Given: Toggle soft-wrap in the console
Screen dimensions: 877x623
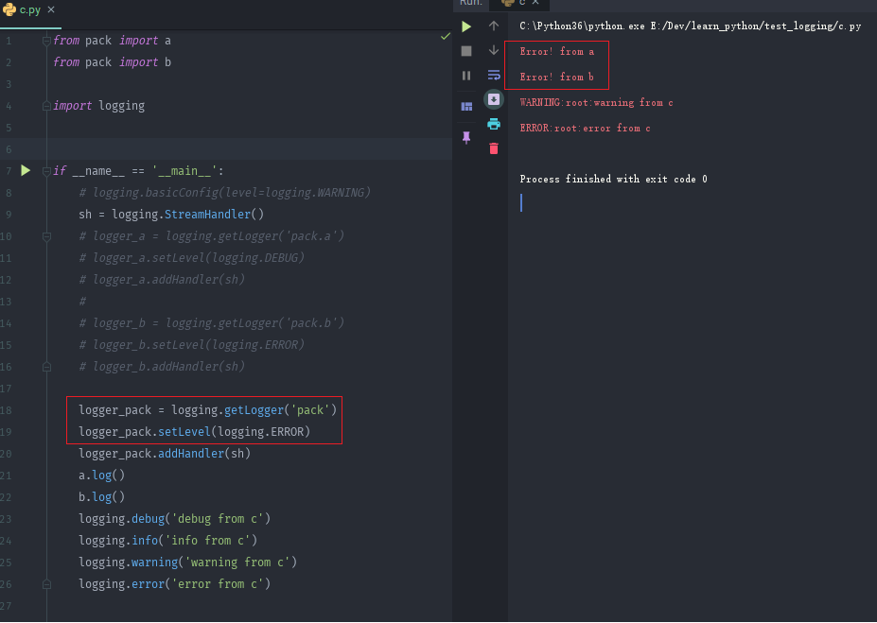Looking at the screenshot, I should click(x=493, y=76).
